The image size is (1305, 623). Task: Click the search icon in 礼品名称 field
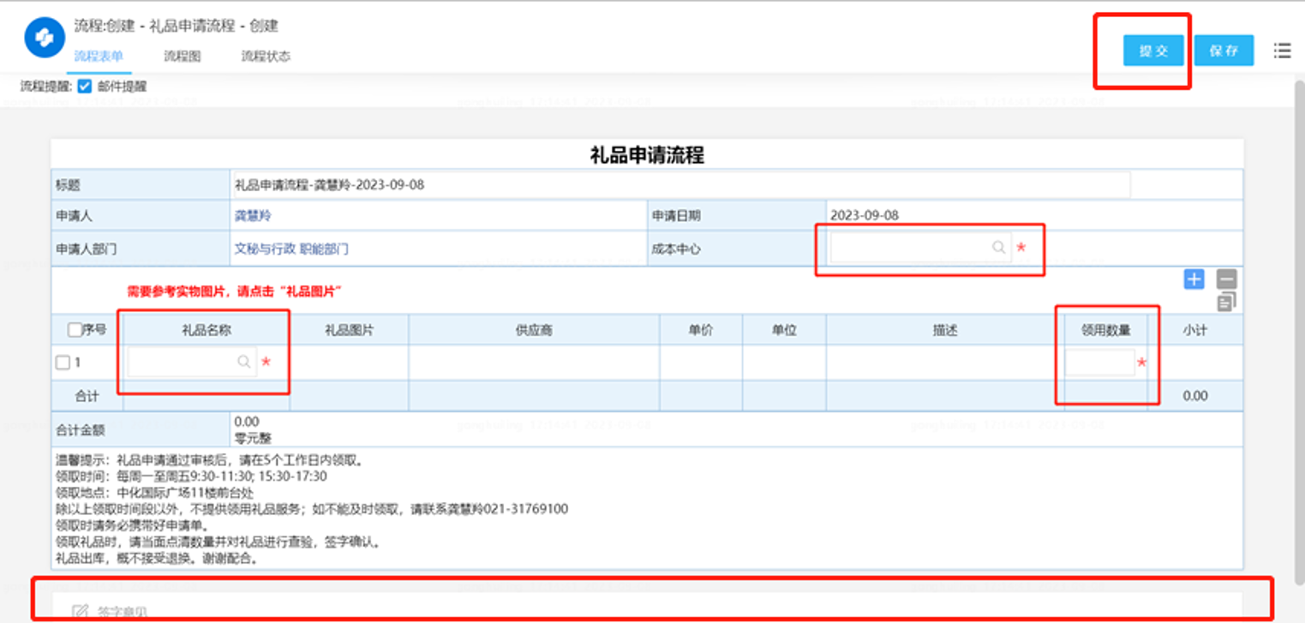click(243, 362)
